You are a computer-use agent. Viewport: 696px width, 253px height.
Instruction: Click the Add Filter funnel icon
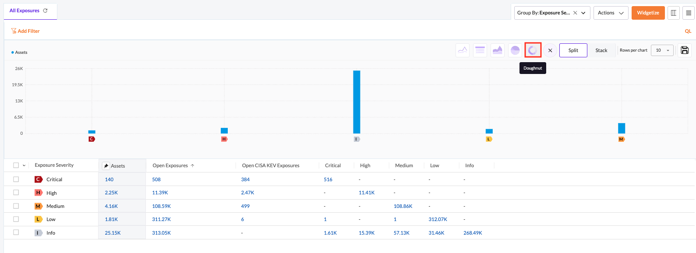point(14,31)
